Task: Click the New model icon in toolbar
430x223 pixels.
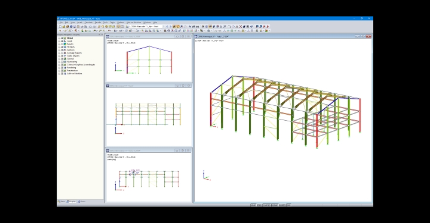Action: pyautogui.click(x=60, y=27)
